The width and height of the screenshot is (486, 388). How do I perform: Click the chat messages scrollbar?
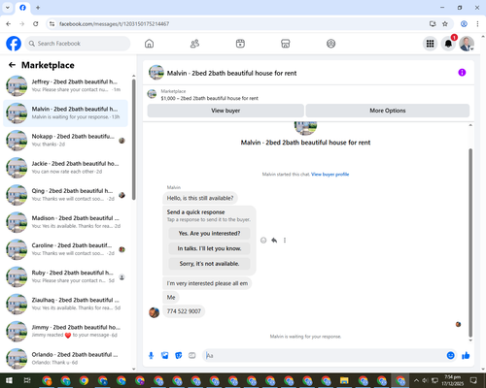(470, 242)
